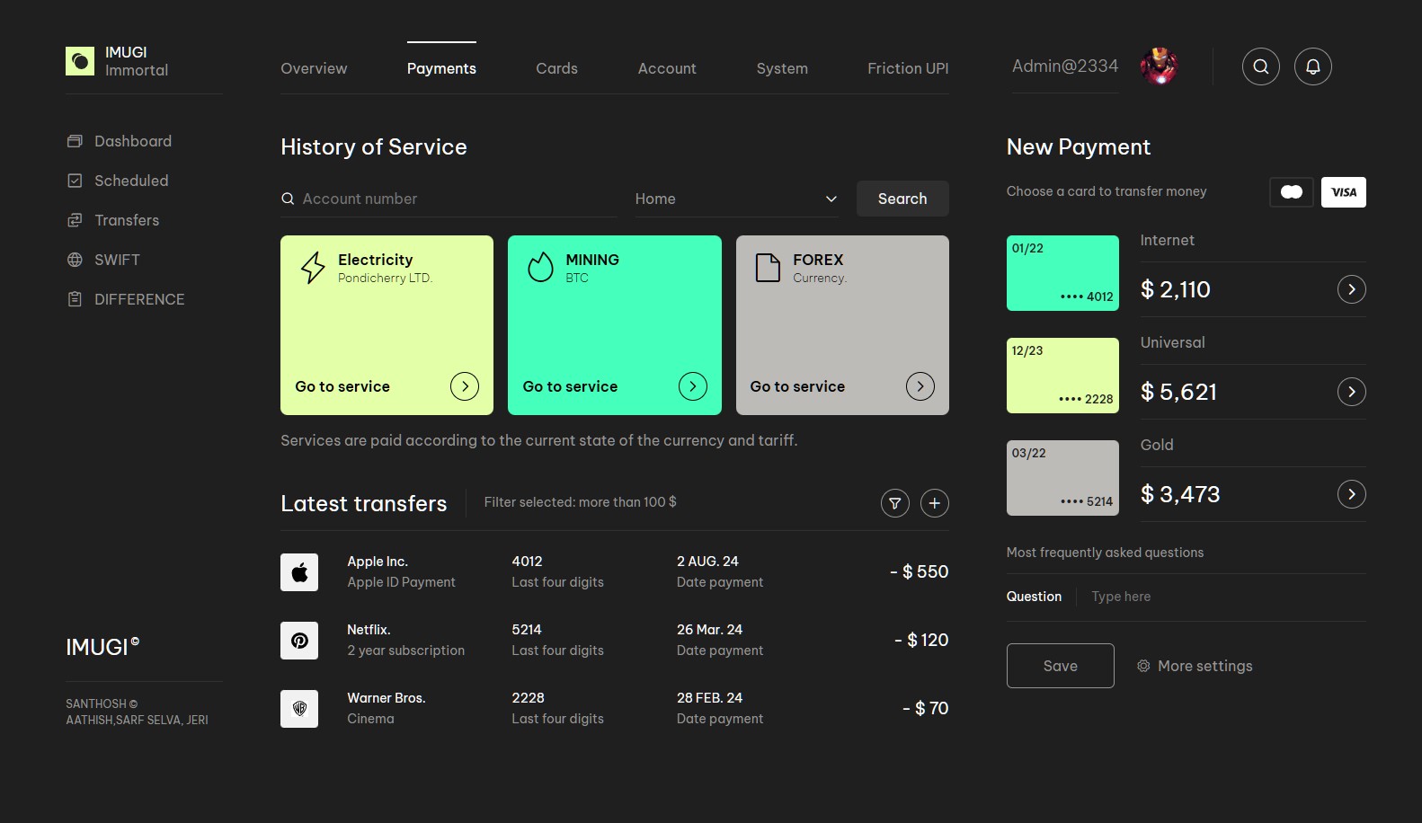Expand the Home dropdown chevron

[831, 199]
